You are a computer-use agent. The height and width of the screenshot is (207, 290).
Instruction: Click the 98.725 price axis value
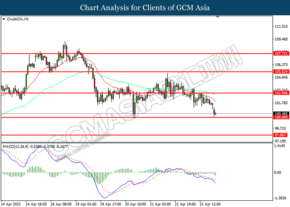tap(280, 128)
